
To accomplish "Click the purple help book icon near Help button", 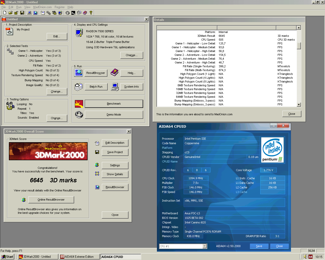I will 115,72.
